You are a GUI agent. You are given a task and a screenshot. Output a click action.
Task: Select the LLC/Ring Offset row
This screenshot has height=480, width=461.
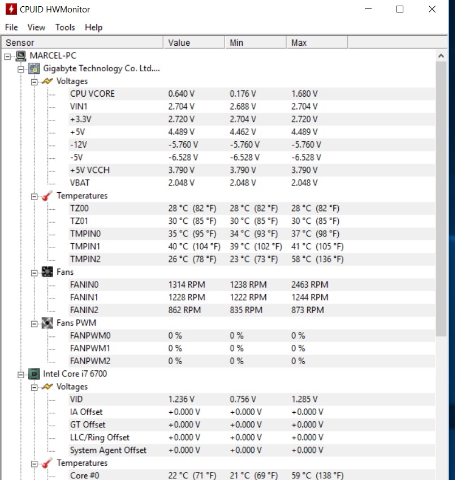(252, 438)
